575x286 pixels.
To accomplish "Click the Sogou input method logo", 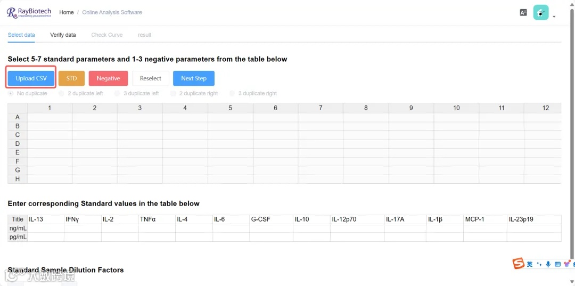I will [519, 264].
